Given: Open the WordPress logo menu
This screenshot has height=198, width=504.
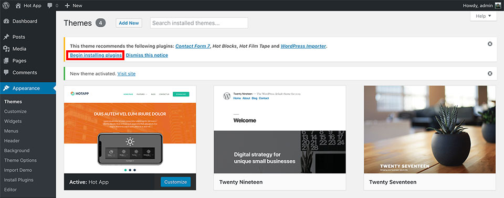Looking at the screenshot, I should [6, 5].
